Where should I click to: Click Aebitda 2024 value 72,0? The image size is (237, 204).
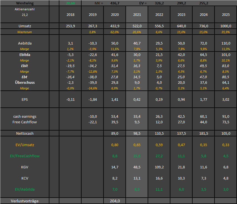203,43
